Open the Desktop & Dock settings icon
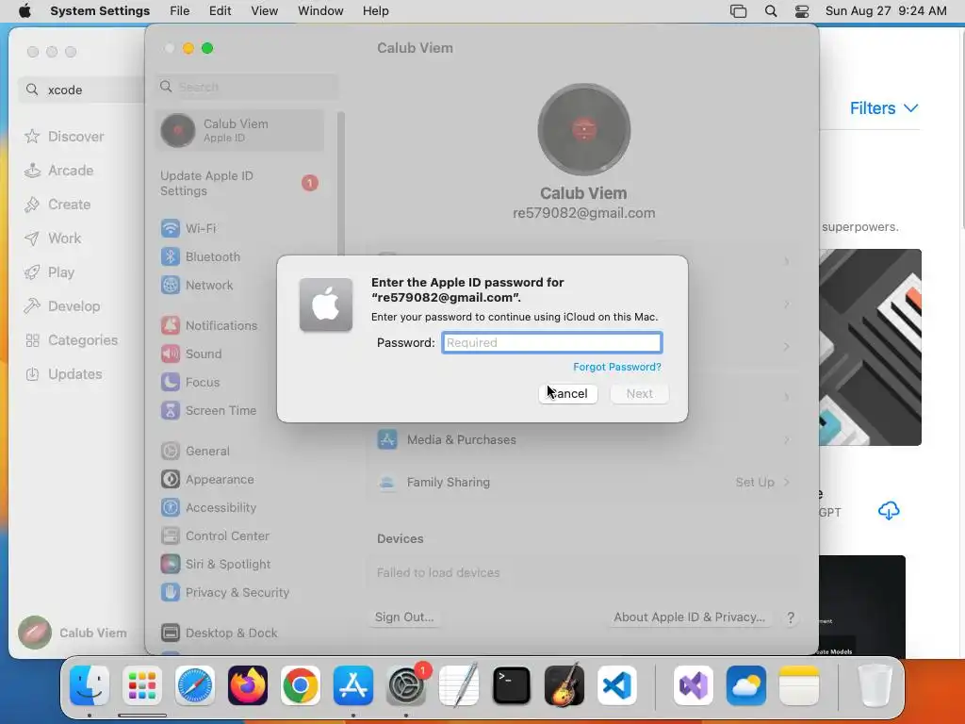Viewport: 965px width, 724px height. pos(171,633)
